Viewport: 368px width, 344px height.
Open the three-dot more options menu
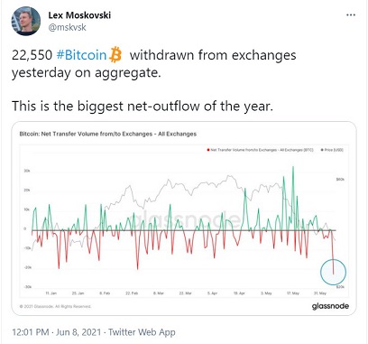pyautogui.click(x=351, y=15)
